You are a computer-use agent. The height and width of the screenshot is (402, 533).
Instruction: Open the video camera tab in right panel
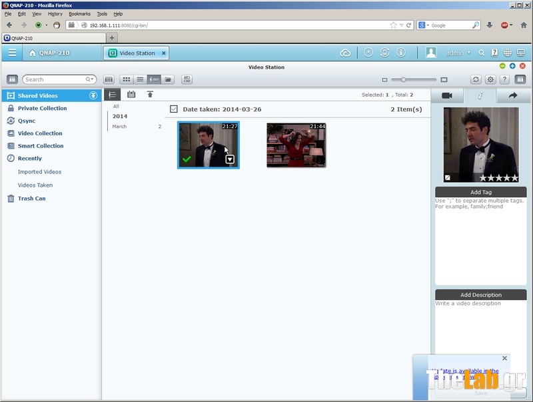tap(447, 95)
